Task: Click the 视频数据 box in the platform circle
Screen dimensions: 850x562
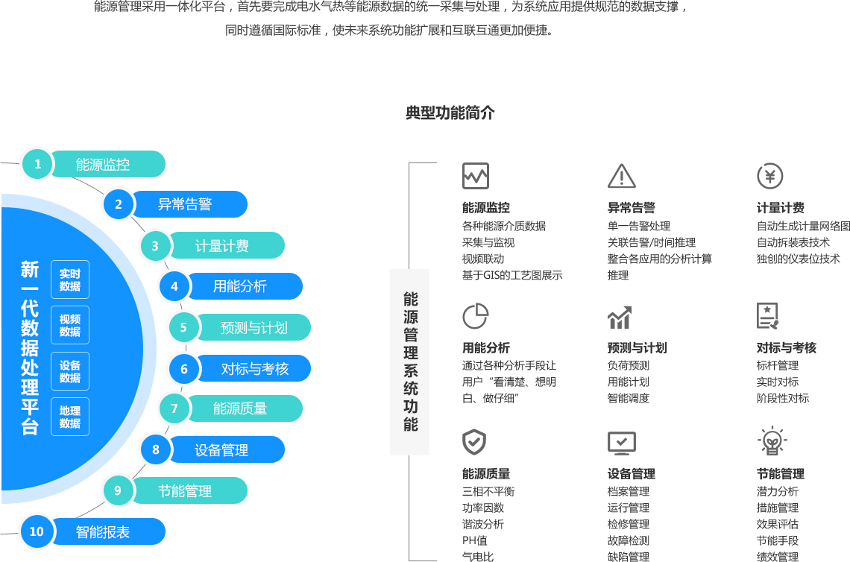Action: click(x=70, y=325)
